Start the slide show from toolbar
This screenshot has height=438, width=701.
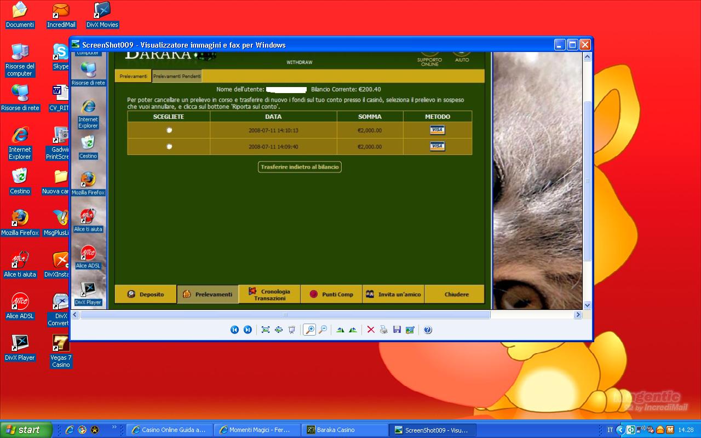292,330
